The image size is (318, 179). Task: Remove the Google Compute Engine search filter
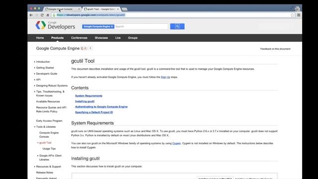(112, 26)
